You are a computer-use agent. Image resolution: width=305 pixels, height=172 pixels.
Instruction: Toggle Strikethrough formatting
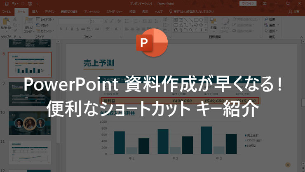coord(83,29)
